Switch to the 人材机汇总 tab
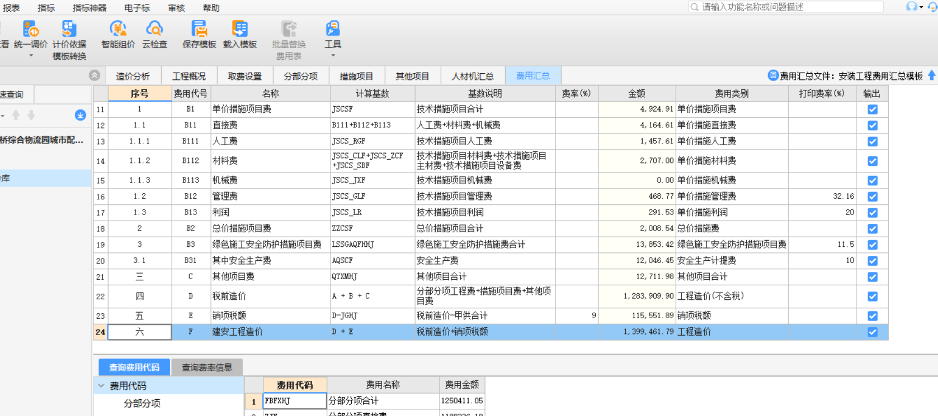938x416 pixels. click(473, 76)
